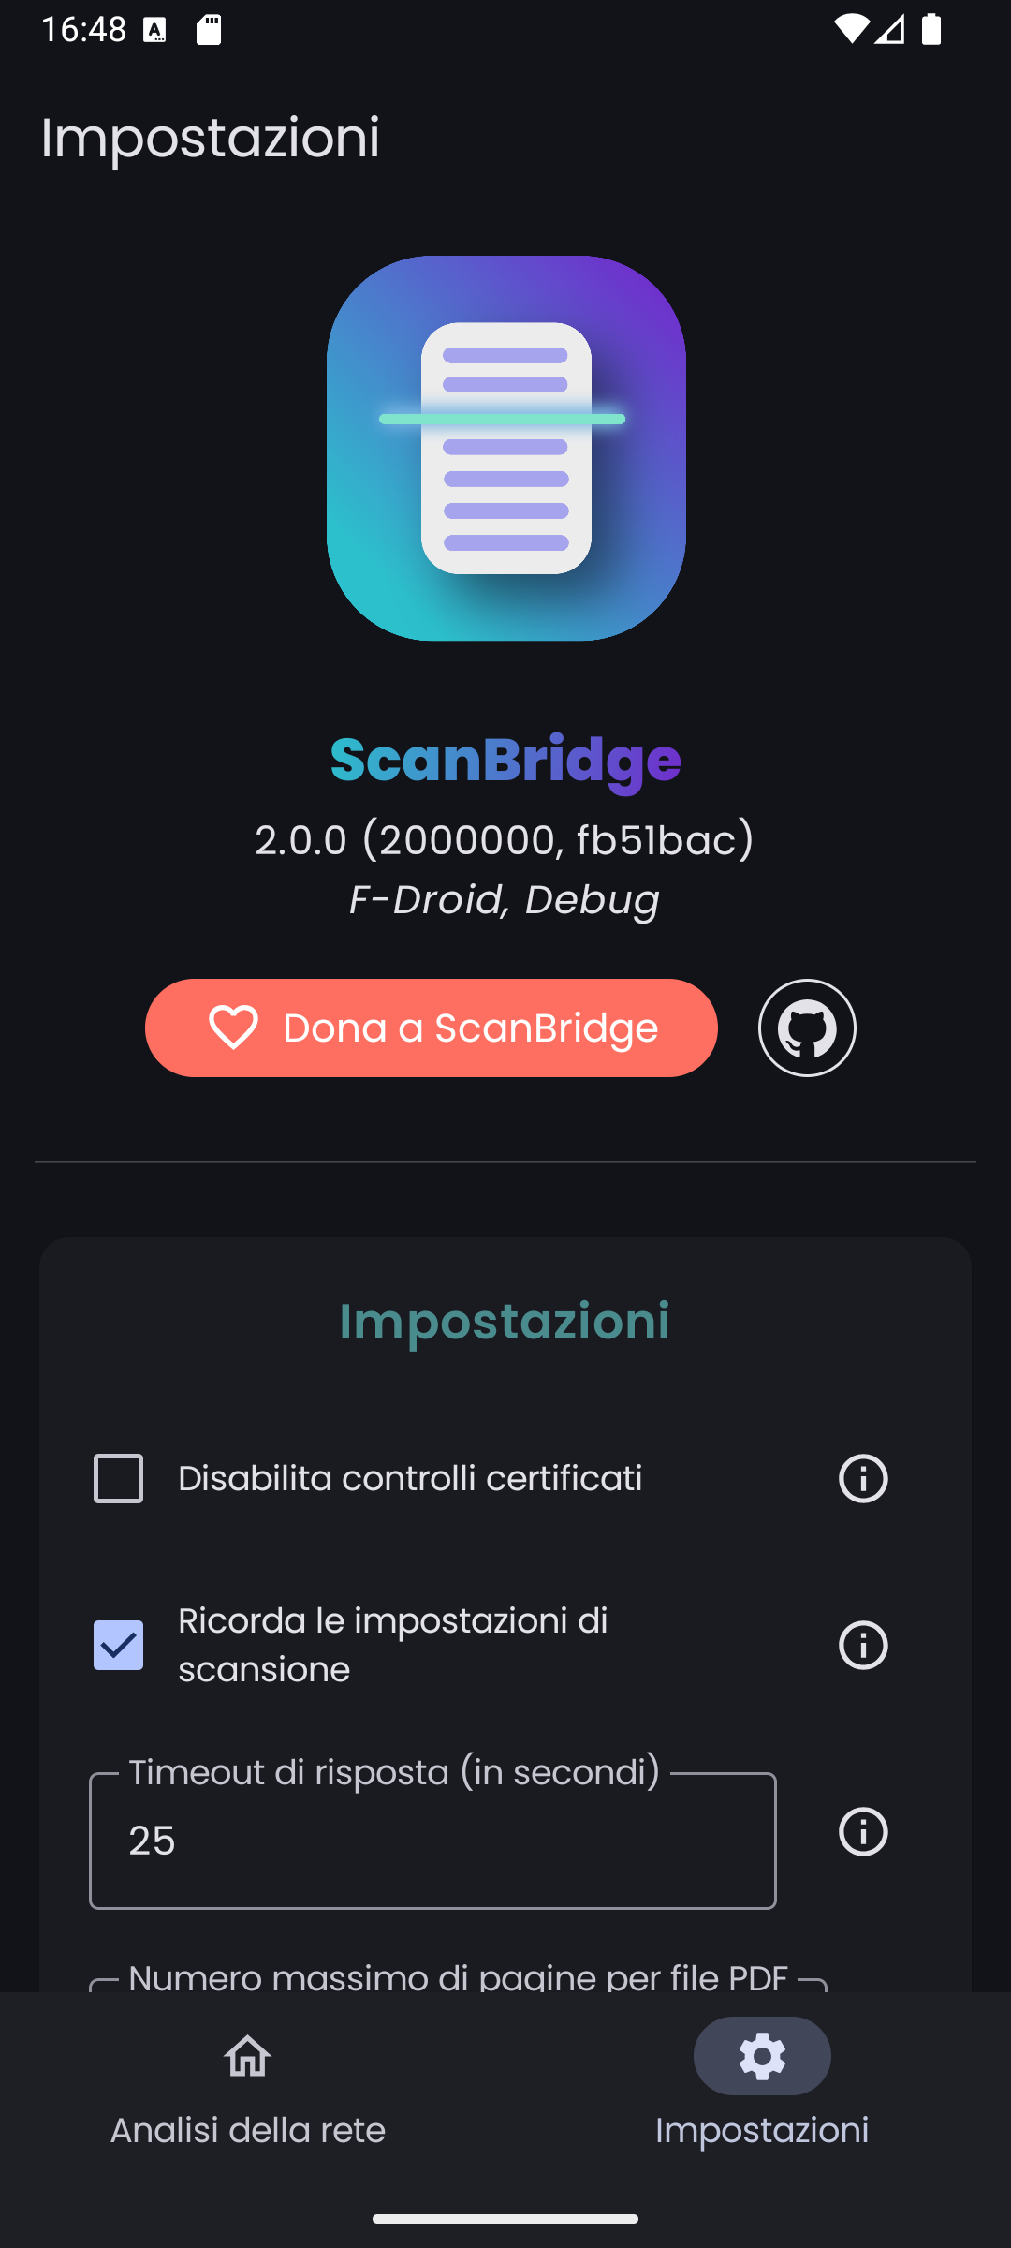Viewport: 1011px width, 2248px height.
Task: Tap the cellular signal status icon
Action: click(x=890, y=30)
